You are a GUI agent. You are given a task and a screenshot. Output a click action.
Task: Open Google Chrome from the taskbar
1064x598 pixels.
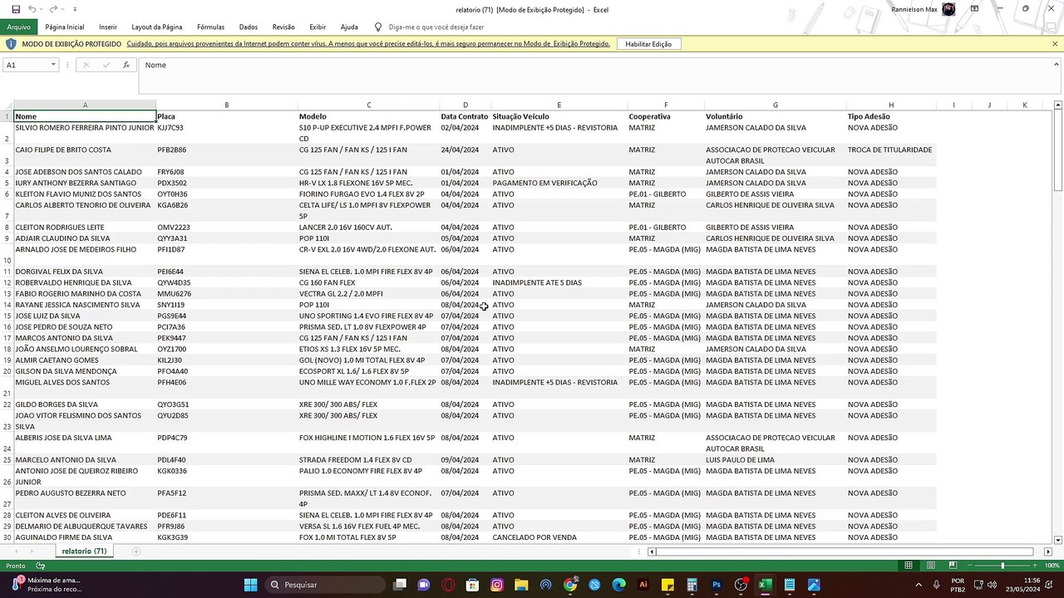[x=570, y=585]
